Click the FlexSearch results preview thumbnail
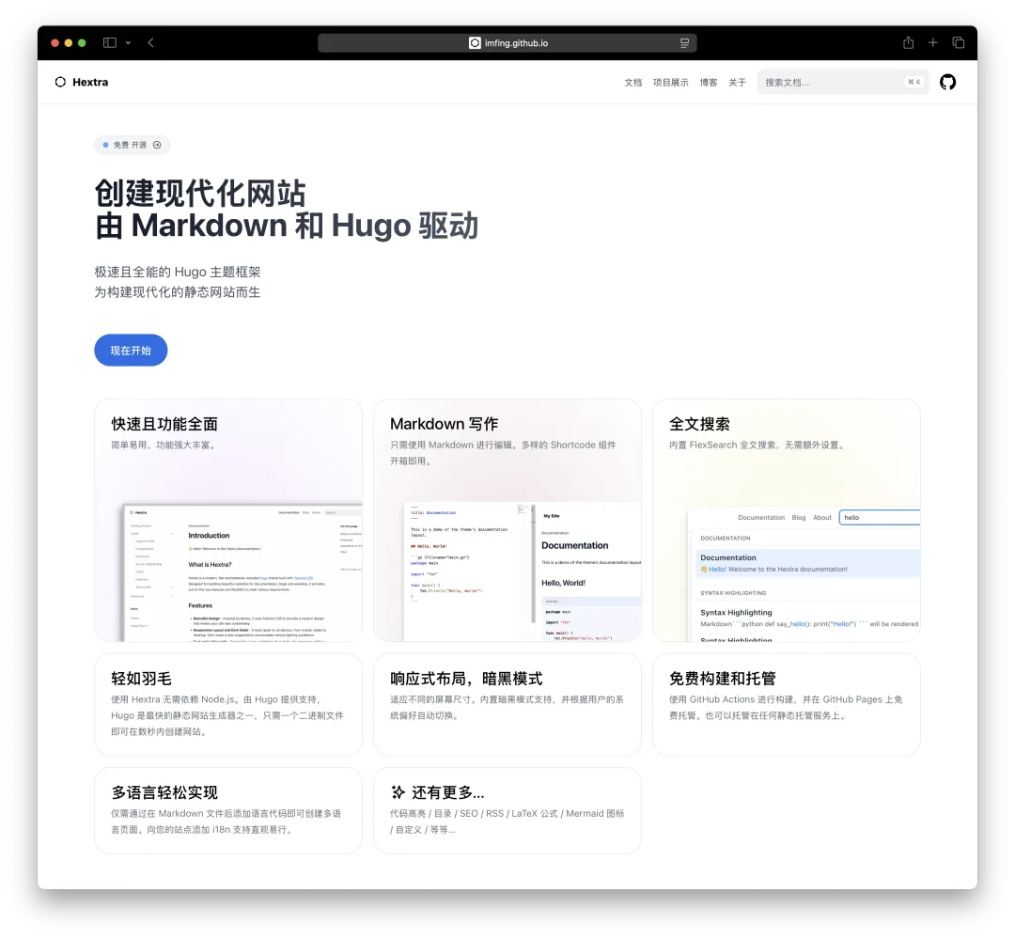The height and width of the screenshot is (939, 1015). click(804, 574)
